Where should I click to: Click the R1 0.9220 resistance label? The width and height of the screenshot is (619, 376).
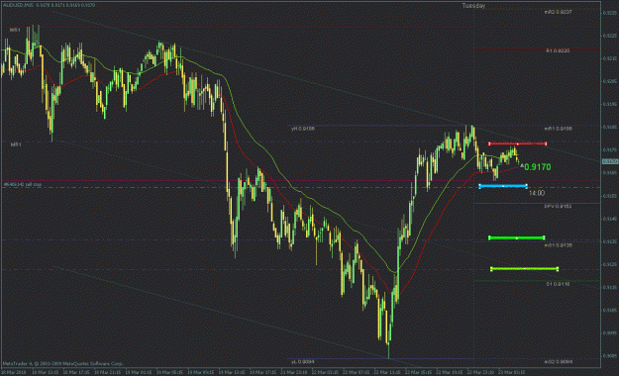click(558, 50)
